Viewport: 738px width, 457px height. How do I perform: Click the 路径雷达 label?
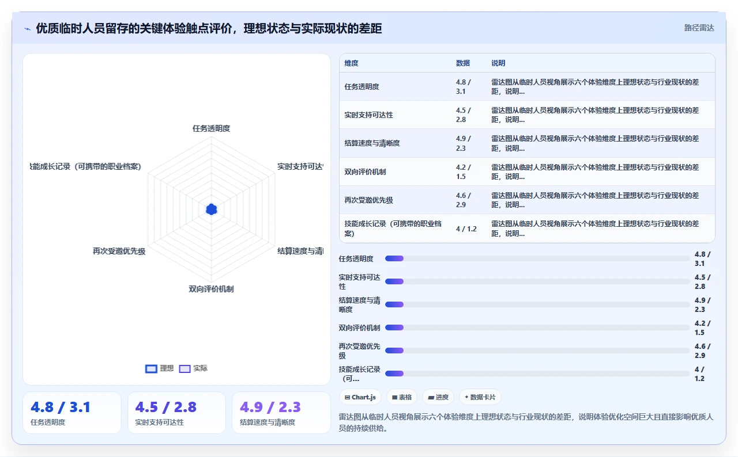699,28
